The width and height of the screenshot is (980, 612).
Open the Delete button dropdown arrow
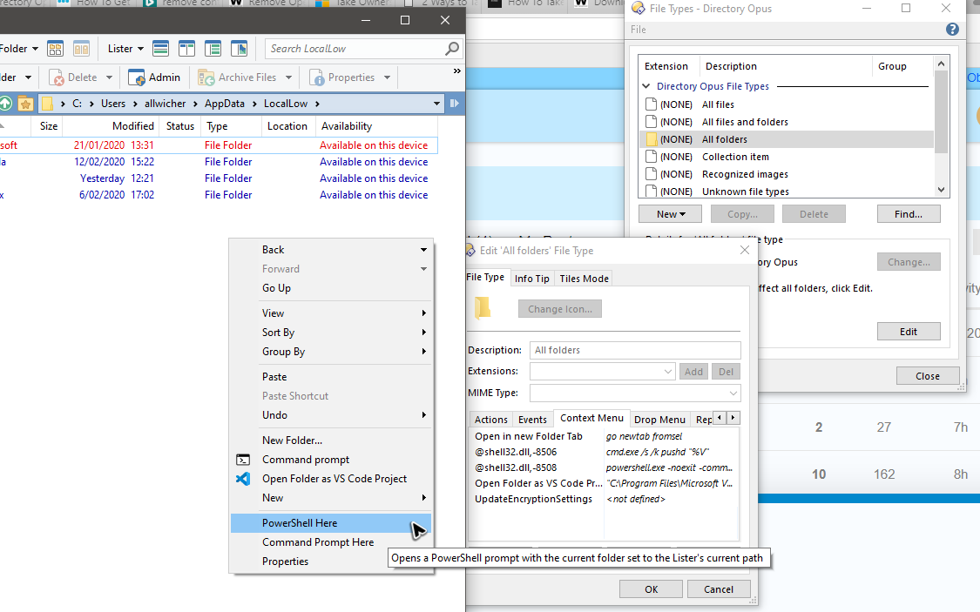point(110,77)
